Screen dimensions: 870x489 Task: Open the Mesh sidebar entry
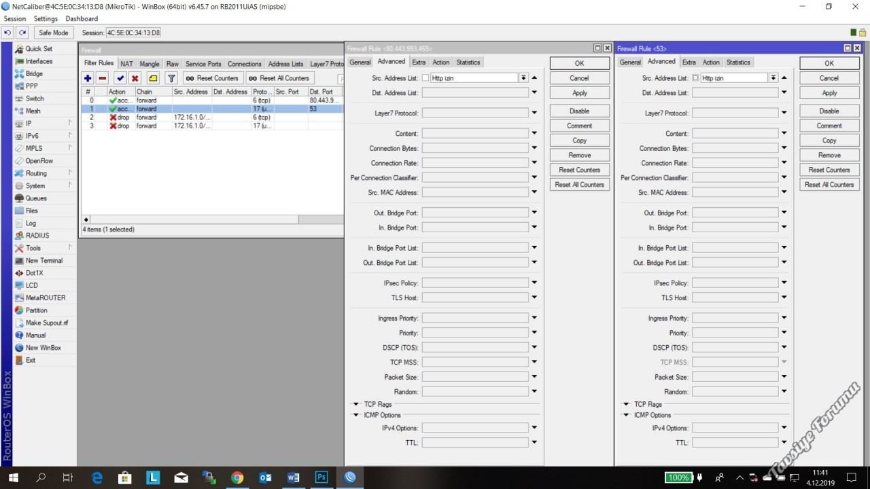coord(33,111)
